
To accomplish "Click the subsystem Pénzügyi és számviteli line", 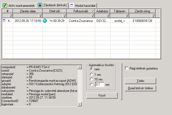I will point(39,91).
